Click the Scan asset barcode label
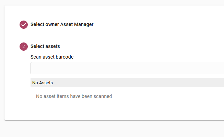 52,57
